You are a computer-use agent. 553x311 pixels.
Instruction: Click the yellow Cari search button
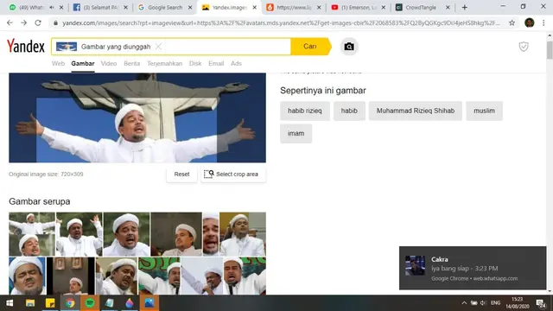click(x=310, y=47)
